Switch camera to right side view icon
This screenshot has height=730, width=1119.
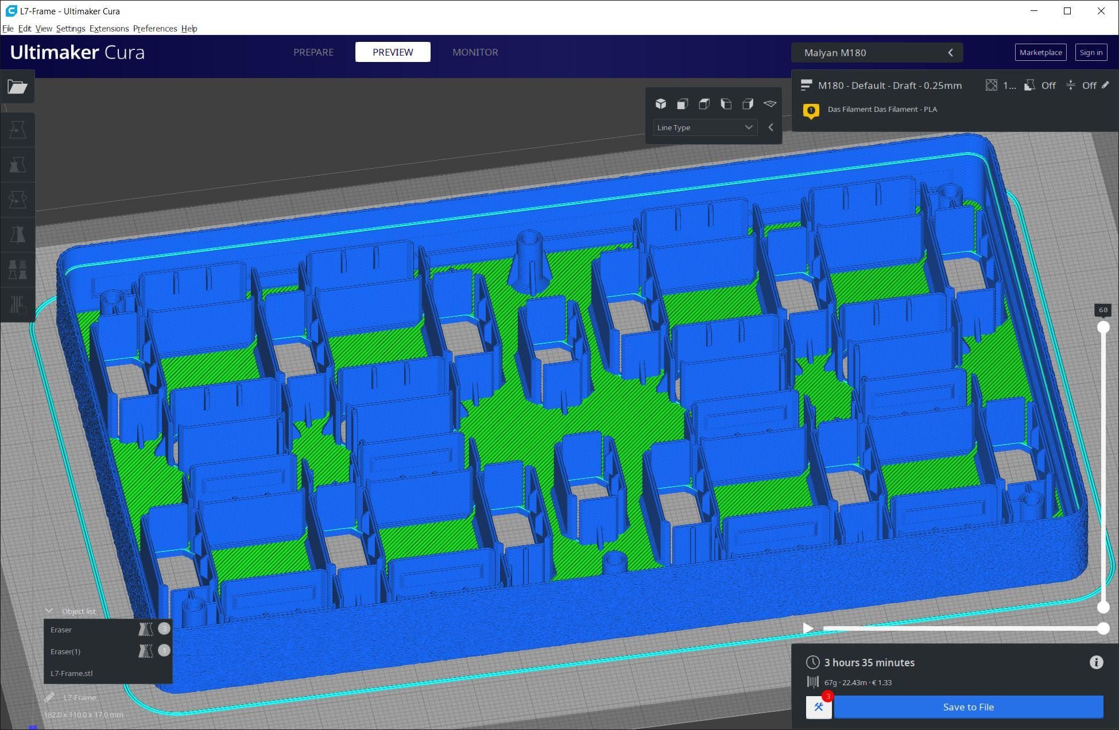click(x=748, y=104)
